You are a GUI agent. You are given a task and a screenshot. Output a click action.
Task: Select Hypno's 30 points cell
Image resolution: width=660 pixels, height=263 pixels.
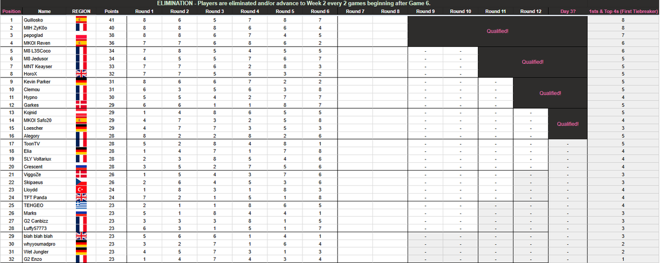tap(111, 97)
